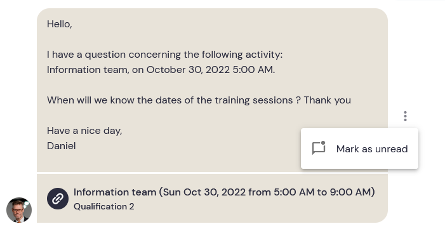Open the three-dot message options menu
445x231 pixels.
[x=405, y=116]
